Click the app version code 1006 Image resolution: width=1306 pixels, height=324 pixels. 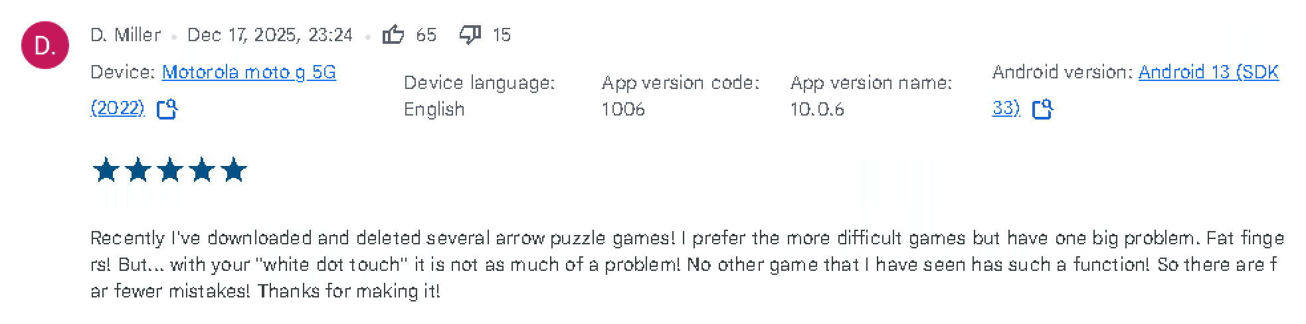pos(623,110)
